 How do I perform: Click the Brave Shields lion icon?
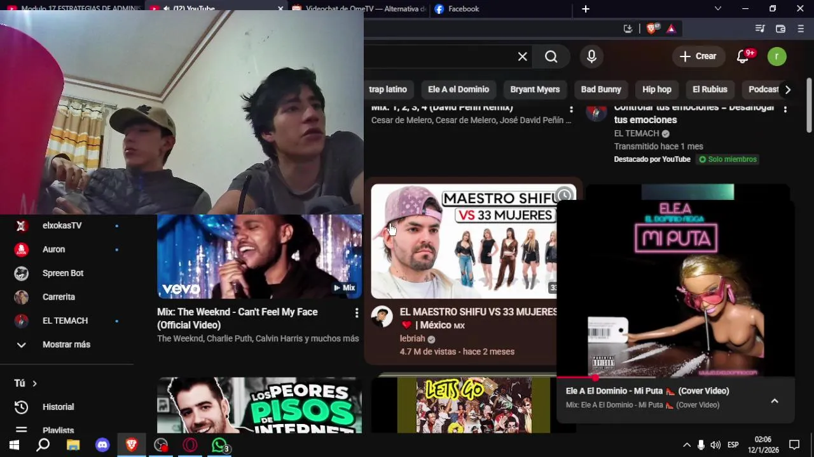651,29
